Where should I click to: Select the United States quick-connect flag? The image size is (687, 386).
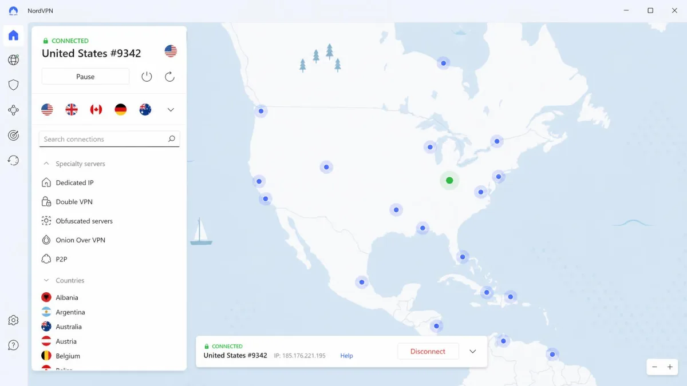tap(47, 110)
